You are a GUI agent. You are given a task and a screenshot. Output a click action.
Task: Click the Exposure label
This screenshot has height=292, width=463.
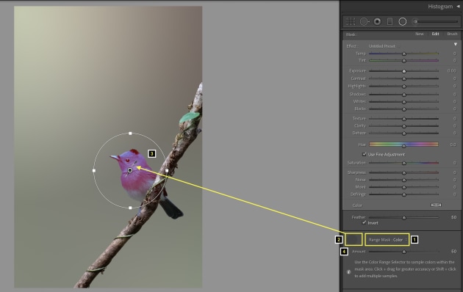[357, 71]
